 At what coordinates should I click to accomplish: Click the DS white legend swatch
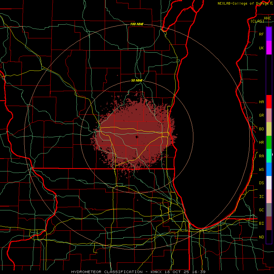click(269, 183)
